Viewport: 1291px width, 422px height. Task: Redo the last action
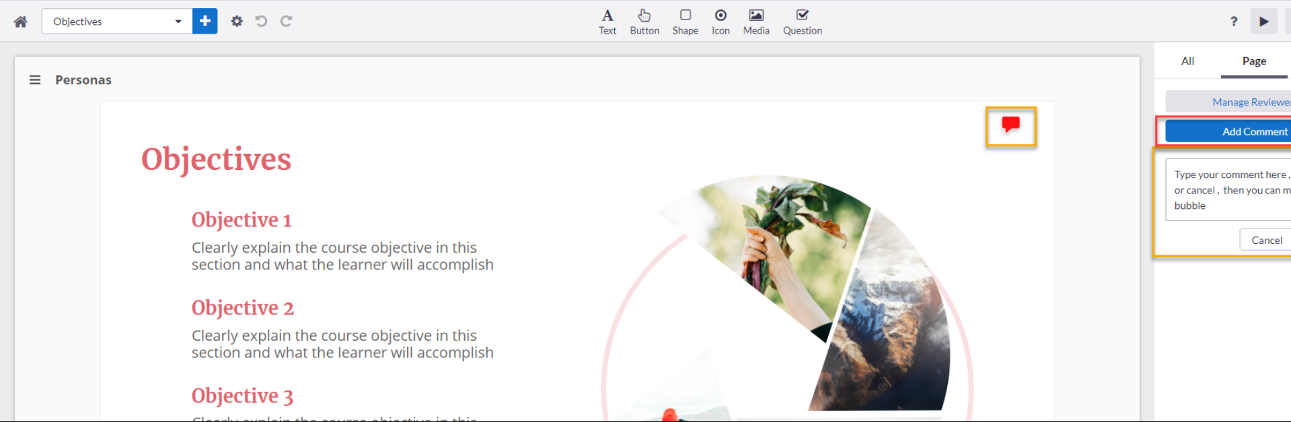coord(286,21)
